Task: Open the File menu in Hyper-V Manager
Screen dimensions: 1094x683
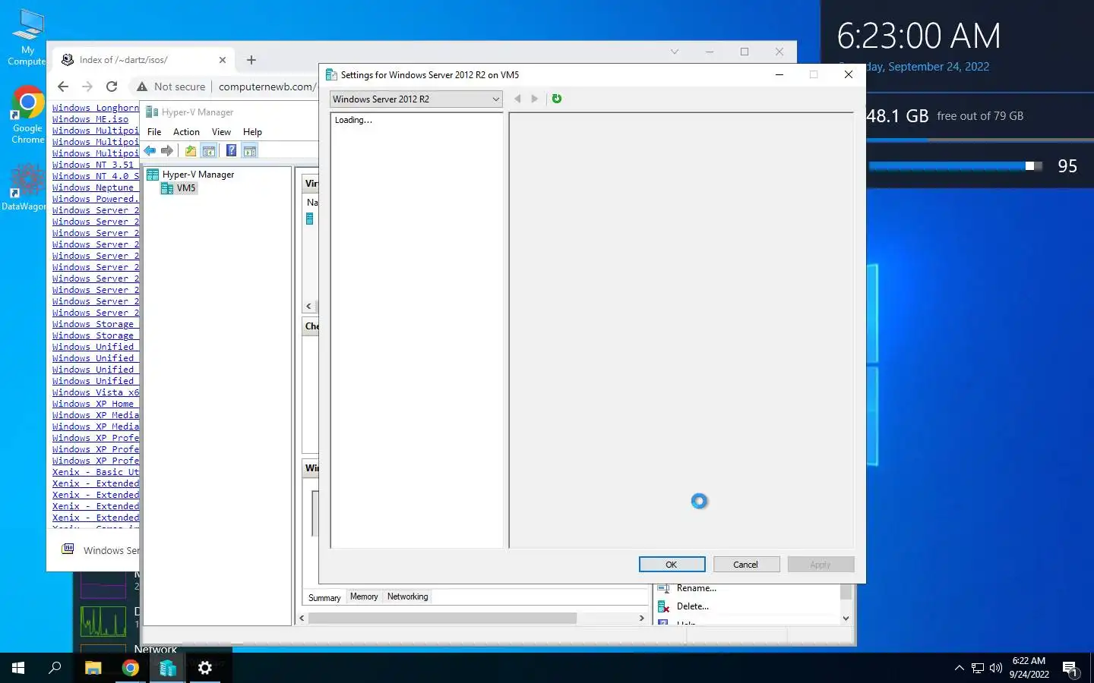Action: click(x=154, y=132)
